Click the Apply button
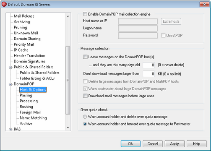211x151 pixels. click(x=175, y=144)
